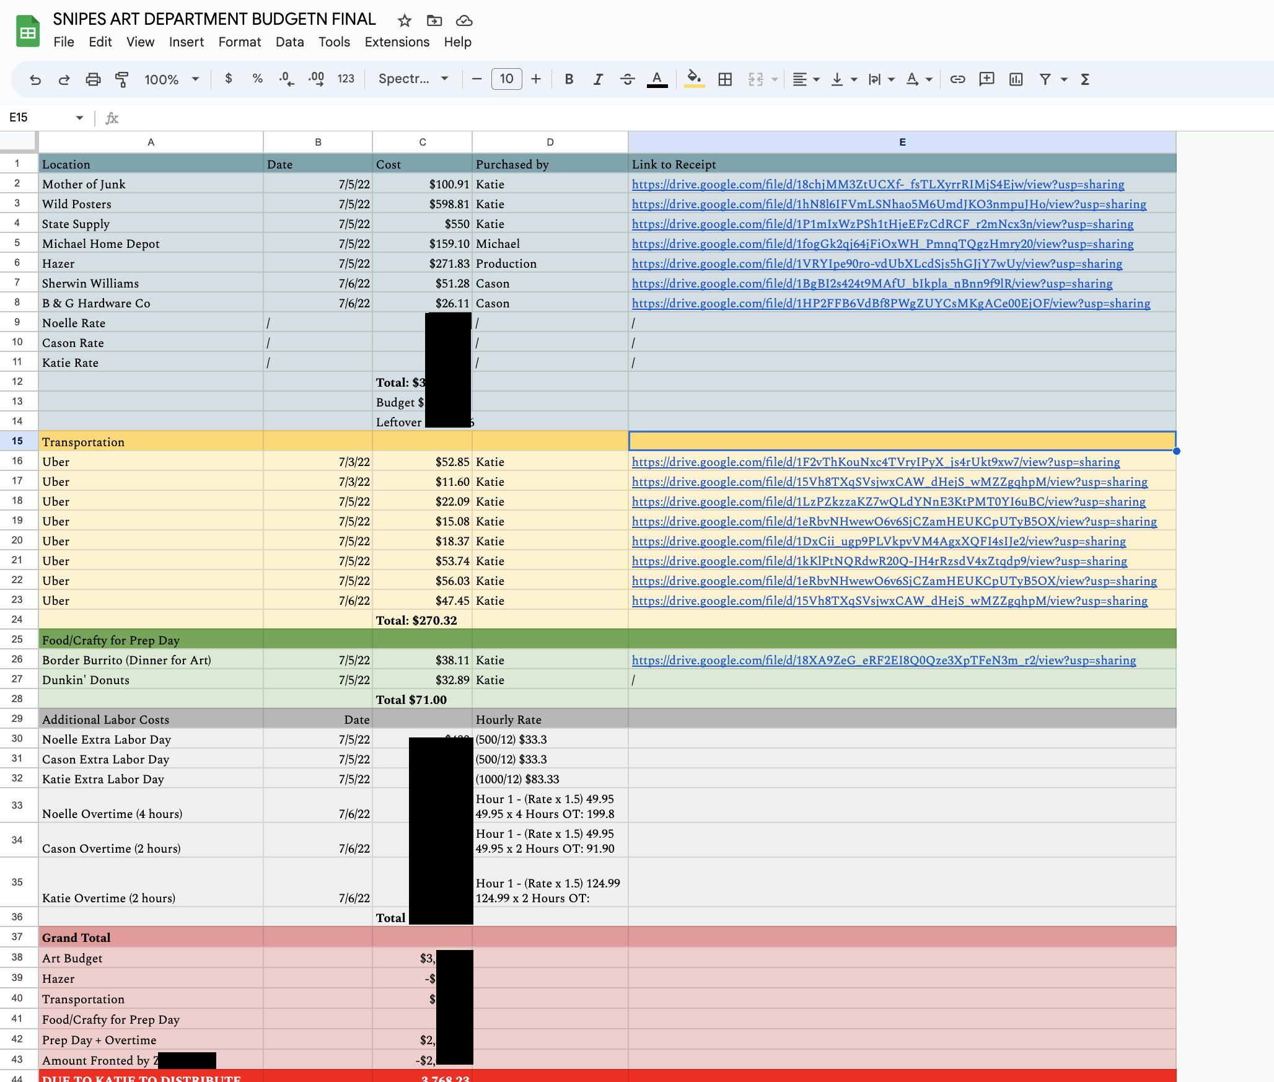Click the undo icon
The width and height of the screenshot is (1274, 1082).
pyautogui.click(x=35, y=79)
